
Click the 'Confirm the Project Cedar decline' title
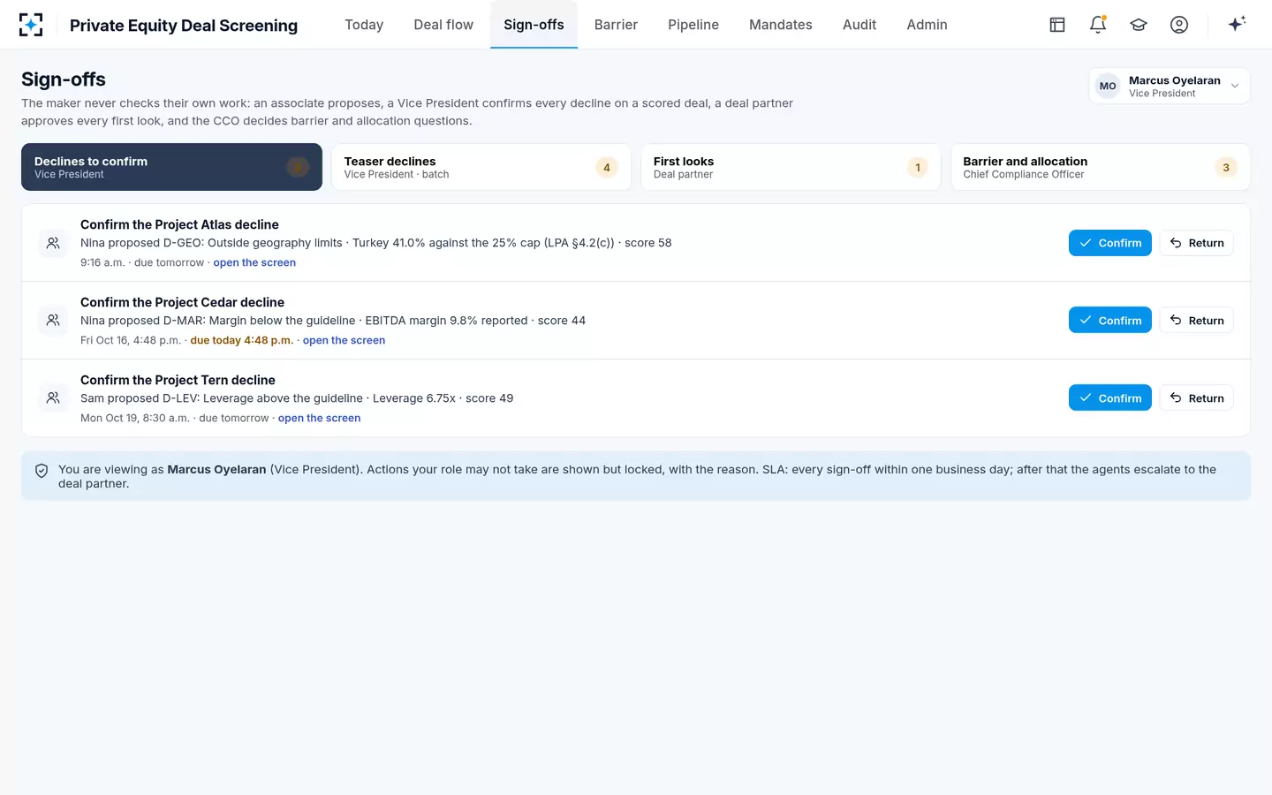pyautogui.click(x=182, y=302)
